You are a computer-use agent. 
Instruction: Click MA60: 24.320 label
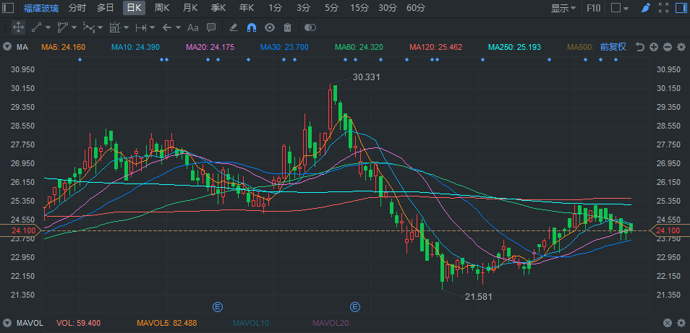[359, 47]
